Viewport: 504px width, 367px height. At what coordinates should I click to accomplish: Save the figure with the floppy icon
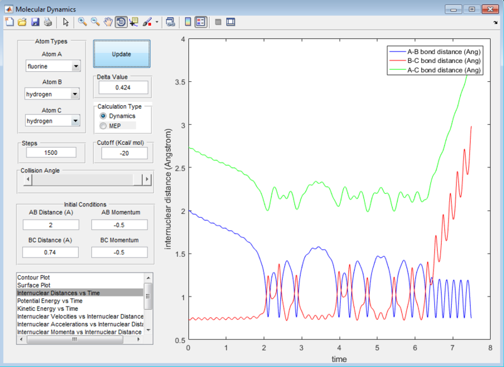(x=35, y=22)
